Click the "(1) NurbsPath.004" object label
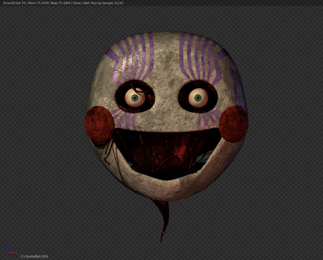323x260 pixels. pos(34,256)
